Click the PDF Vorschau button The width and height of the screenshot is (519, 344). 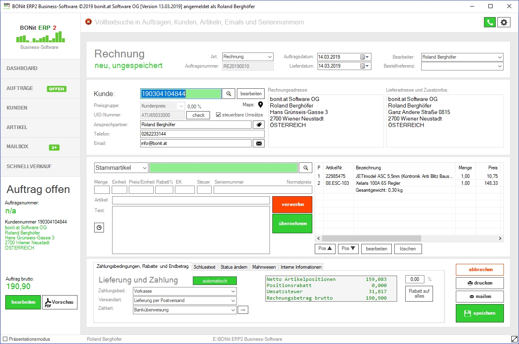click(x=60, y=302)
